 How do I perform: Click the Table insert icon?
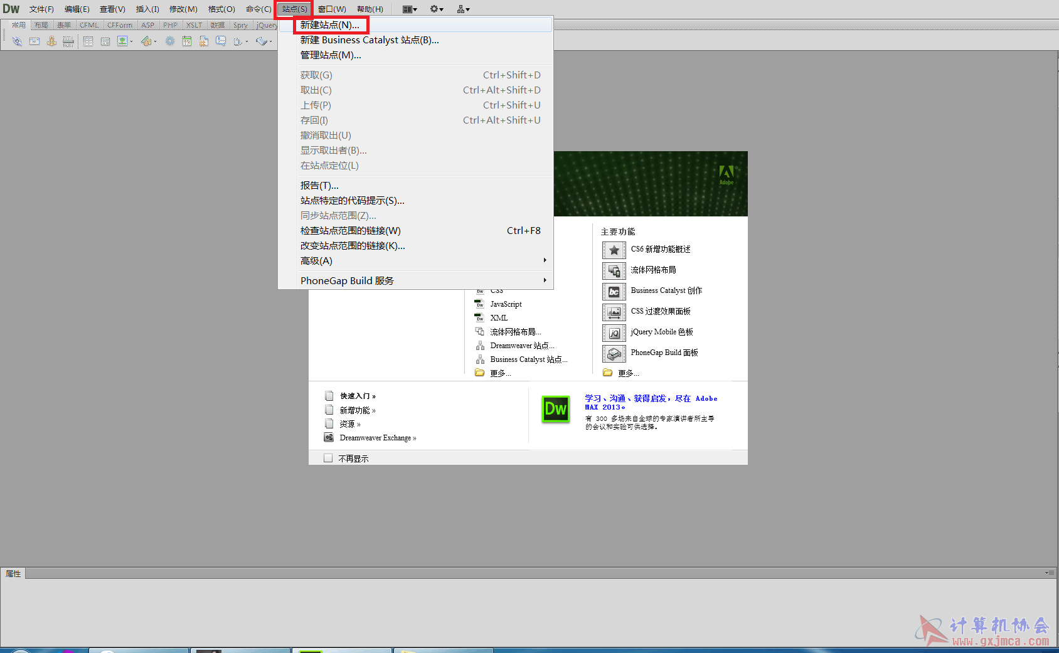[x=88, y=41]
